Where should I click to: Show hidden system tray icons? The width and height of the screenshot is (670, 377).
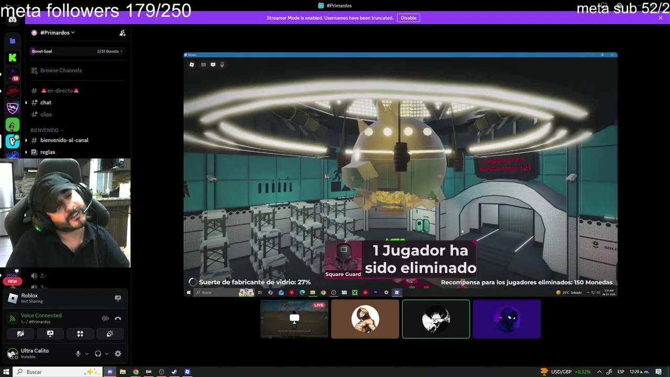coord(599,372)
